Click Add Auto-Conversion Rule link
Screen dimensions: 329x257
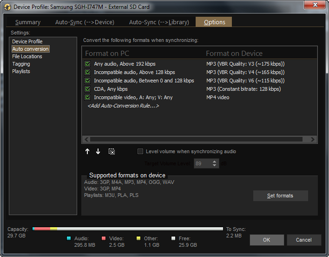[123, 106]
